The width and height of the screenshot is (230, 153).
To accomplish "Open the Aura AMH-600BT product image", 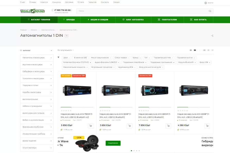I will [194, 91].
